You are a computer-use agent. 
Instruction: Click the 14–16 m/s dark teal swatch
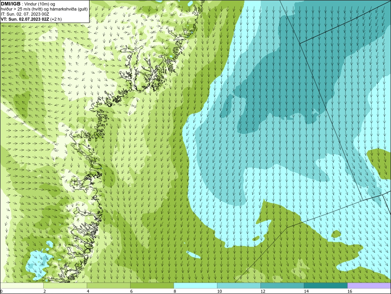click(326, 285)
